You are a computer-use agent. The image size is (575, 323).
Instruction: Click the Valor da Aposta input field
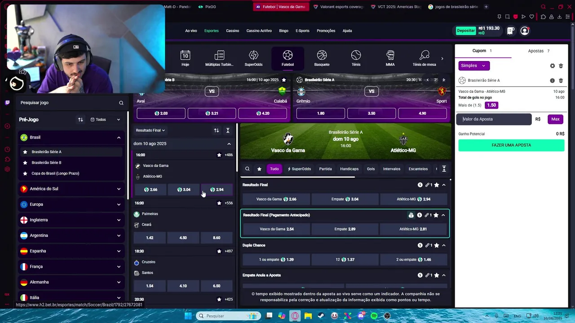494,119
